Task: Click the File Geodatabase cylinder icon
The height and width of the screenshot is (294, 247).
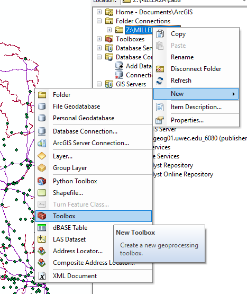Action: coord(42,106)
